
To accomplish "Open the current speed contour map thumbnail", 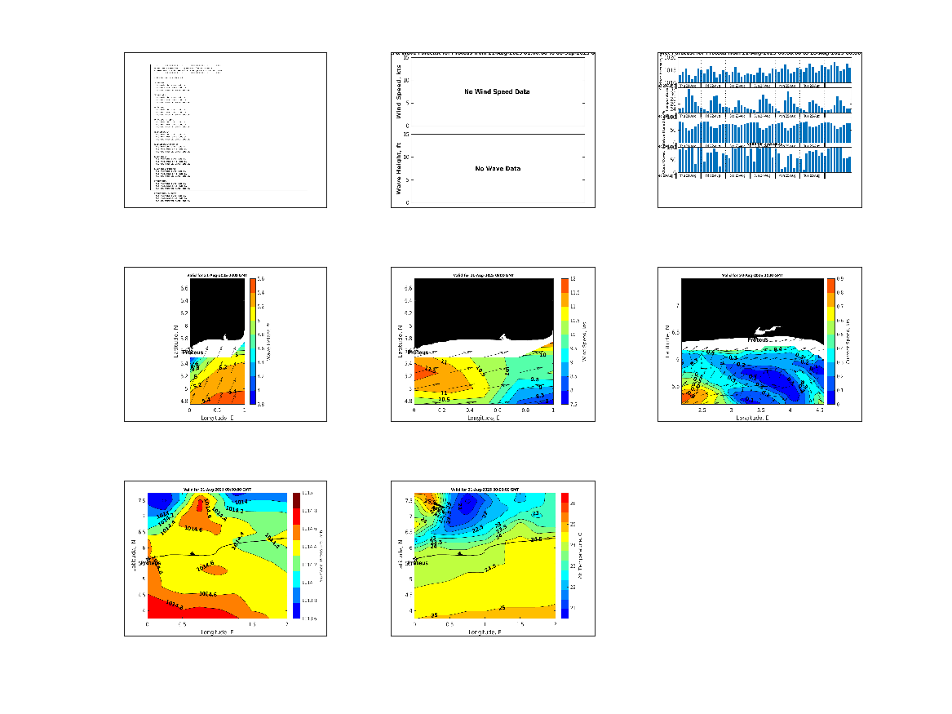I will click(759, 344).
